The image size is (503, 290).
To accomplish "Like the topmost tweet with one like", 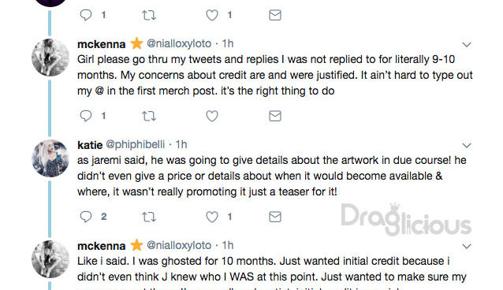I will (212, 15).
